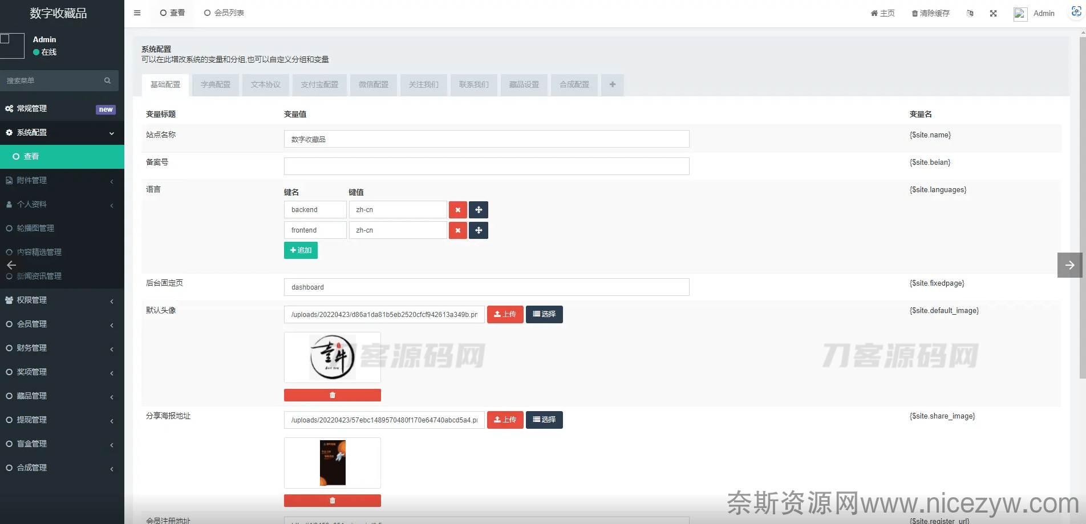The image size is (1086, 524).
Task: Expand the 藏品管理 sidebar menu
Action: (62, 396)
